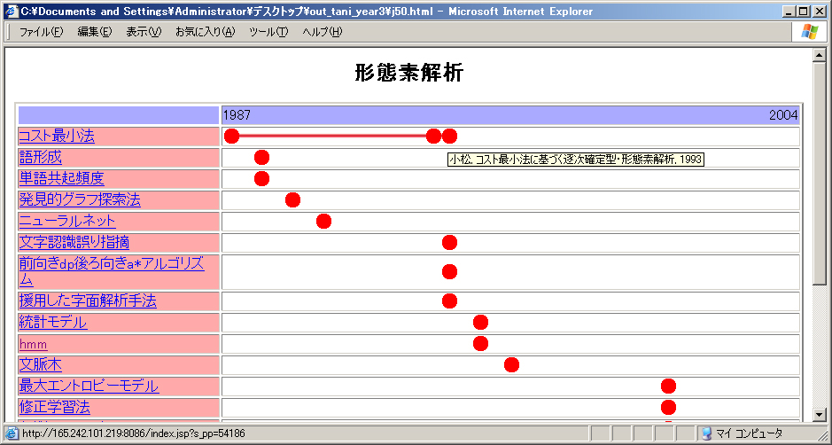Click the Windows logo throbber icon

pyautogui.click(x=810, y=32)
